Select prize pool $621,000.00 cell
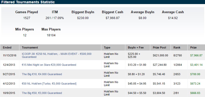The height and width of the screenshot is (97, 205). [160, 55]
